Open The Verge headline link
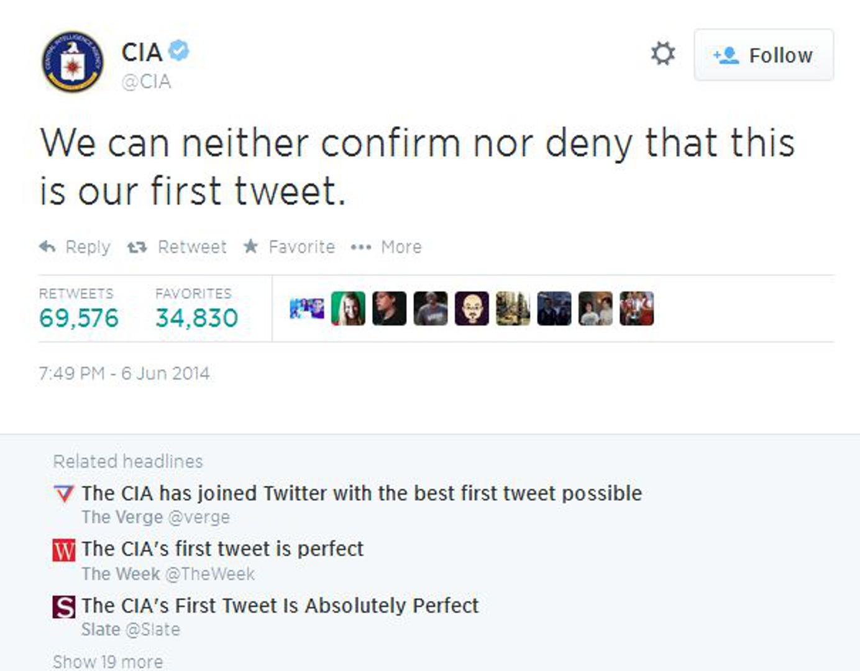 361,493
